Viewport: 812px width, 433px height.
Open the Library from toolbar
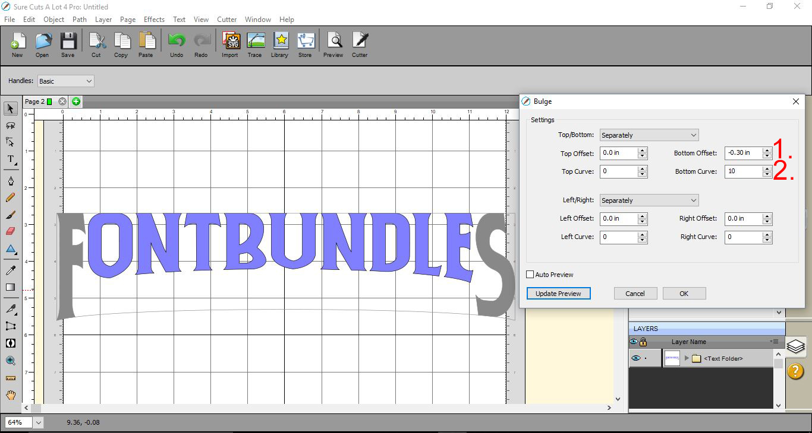(280, 42)
